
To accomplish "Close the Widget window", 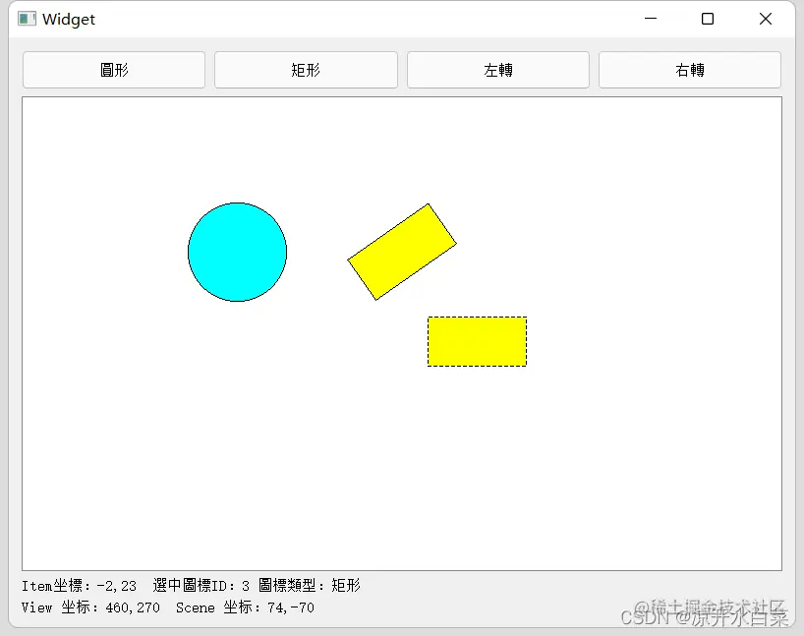I will pos(766,18).
